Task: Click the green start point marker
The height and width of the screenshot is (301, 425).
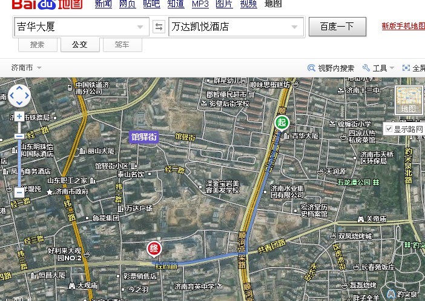Action: 282,124
